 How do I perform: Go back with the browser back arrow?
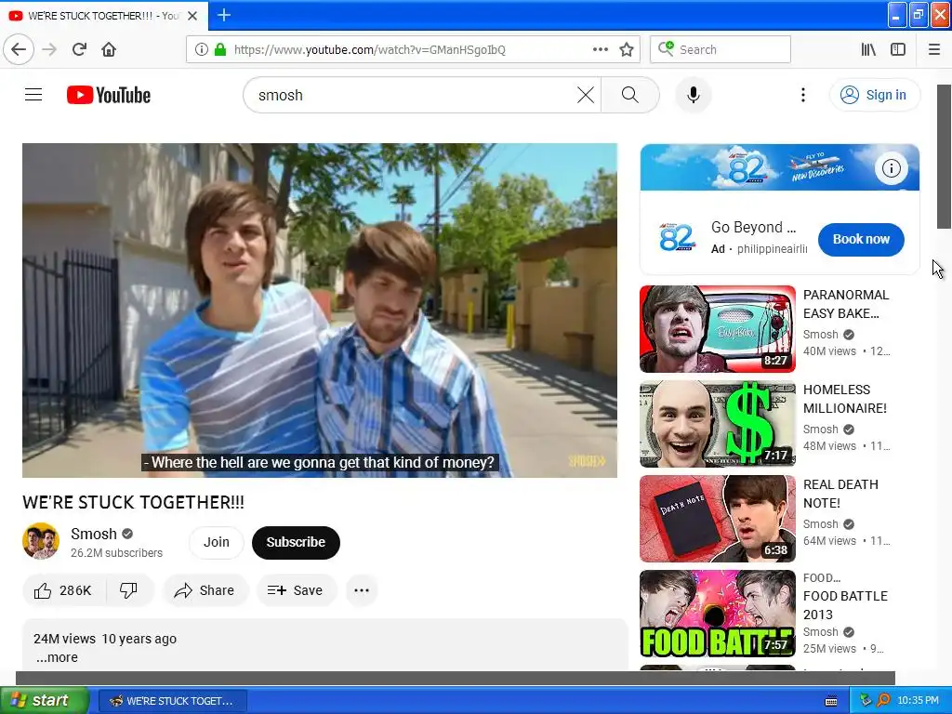pyautogui.click(x=19, y=49)
